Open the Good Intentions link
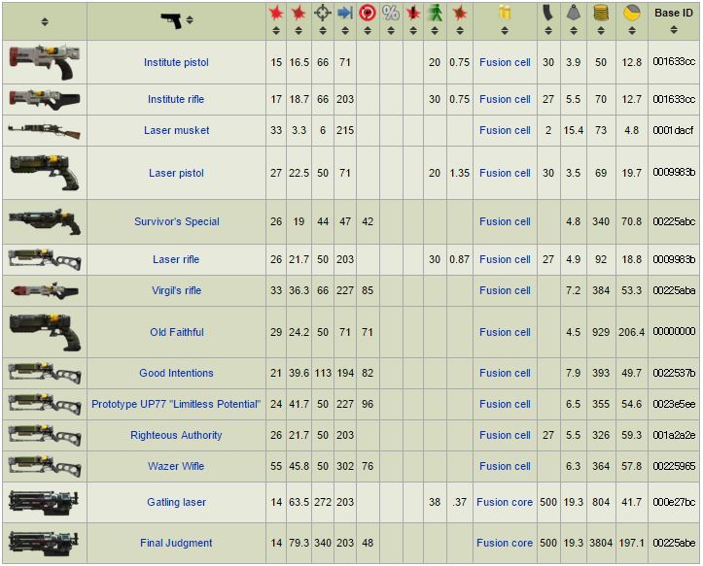Image resolution: width=703 pixels, height=566 pixels. tap(176, 373)
